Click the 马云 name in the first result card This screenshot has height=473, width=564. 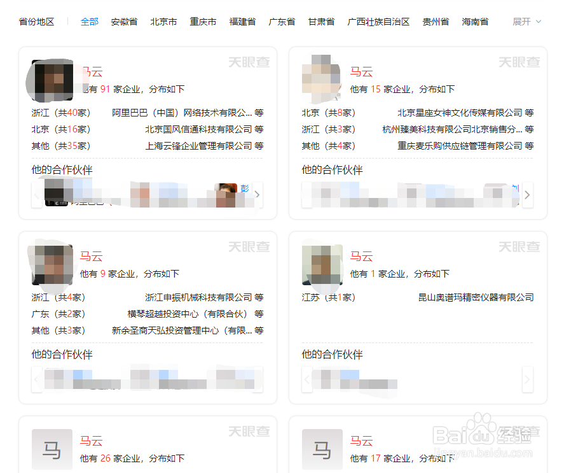[91, 71]
